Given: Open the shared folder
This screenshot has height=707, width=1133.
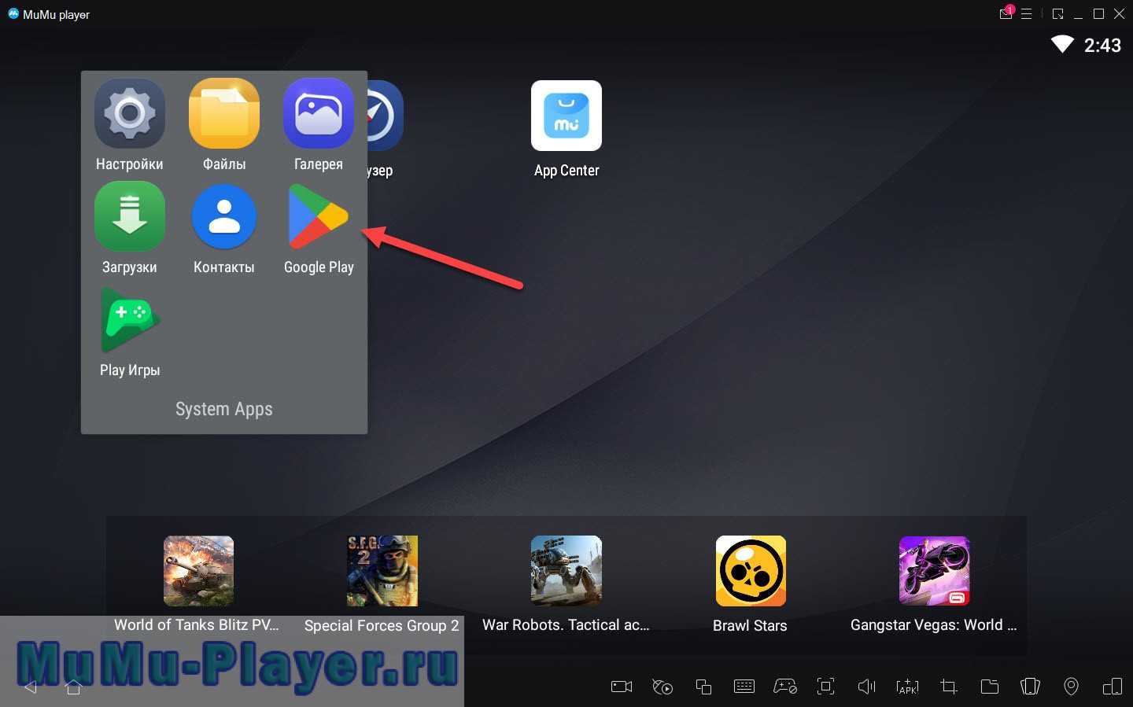Looking at the screenshot, I should click(x=990, y=687).
